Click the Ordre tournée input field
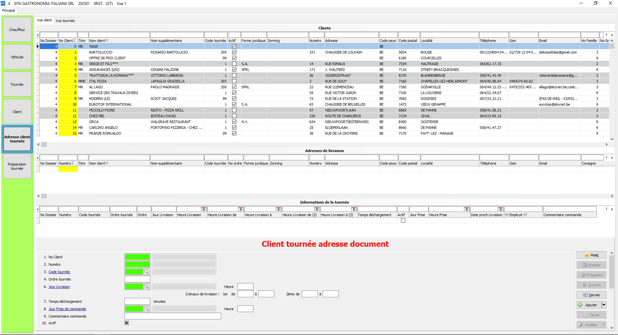Image resolution: width=618 pixels, height=335 pixels. pyautogui.click(x=137, y=279)
